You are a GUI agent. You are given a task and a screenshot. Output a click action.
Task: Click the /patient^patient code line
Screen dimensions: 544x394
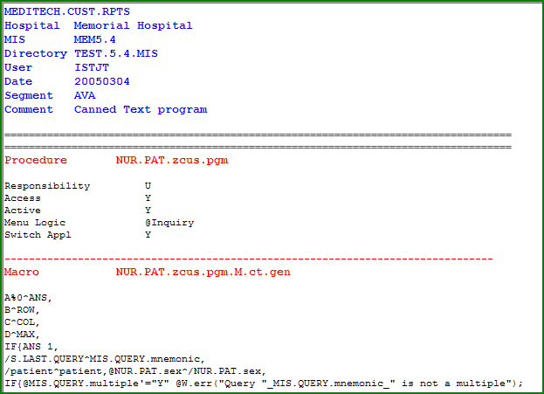click(x=135, y=370)
